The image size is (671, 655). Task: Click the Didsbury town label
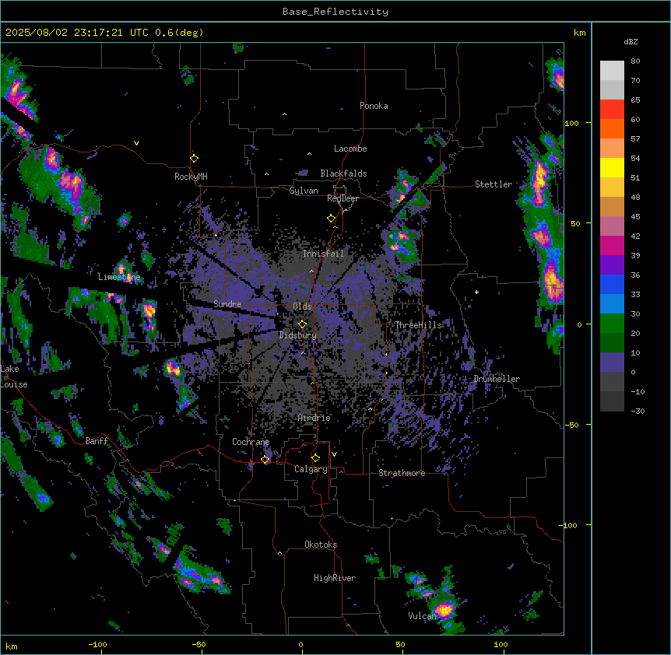pyautogui.click(x=298, y=335)
